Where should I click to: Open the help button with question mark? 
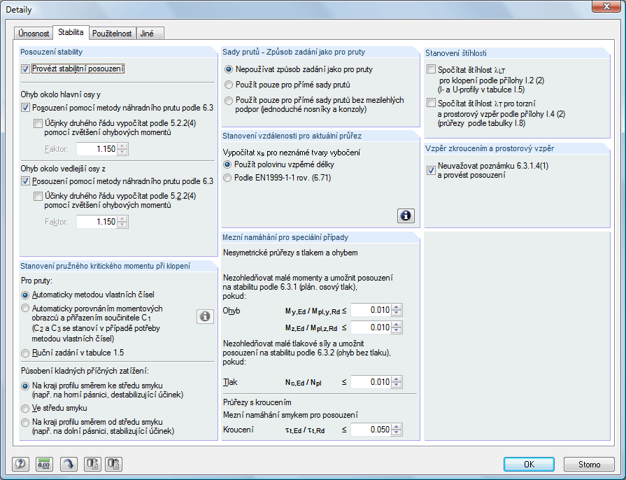tap(20, 464)
